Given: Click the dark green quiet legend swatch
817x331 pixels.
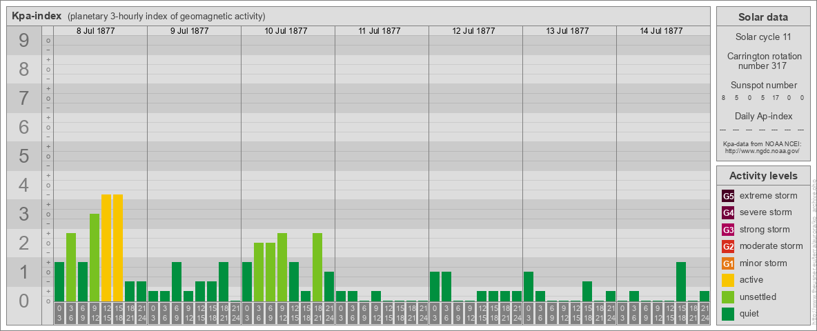Looking at the screenshot, I should (728, 314).
